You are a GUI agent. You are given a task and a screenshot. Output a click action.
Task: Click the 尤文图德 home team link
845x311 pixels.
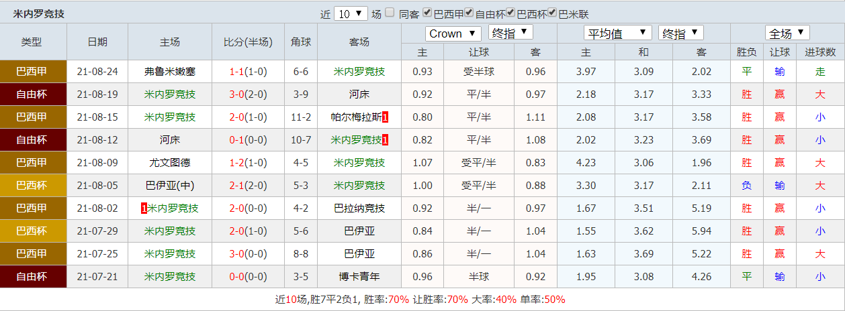(170, 163)
